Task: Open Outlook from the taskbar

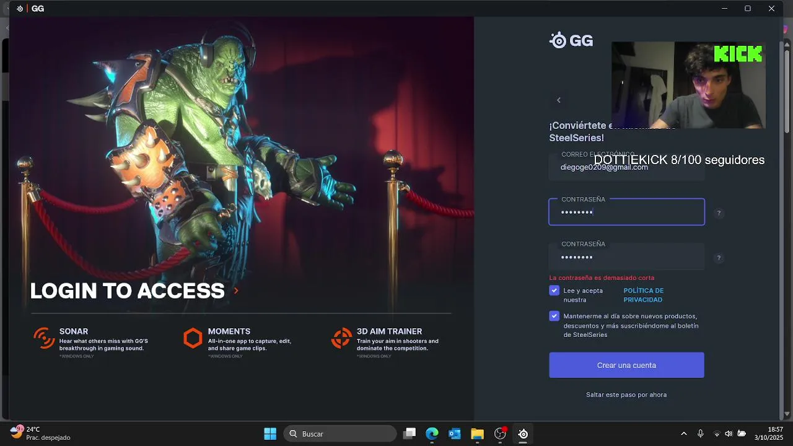Action: pyautogui.click(x=454, y=434)
